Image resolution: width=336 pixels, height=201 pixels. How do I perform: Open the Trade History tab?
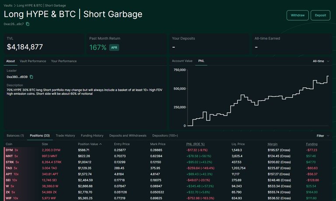pyautogui.click(x=65, y=136)
